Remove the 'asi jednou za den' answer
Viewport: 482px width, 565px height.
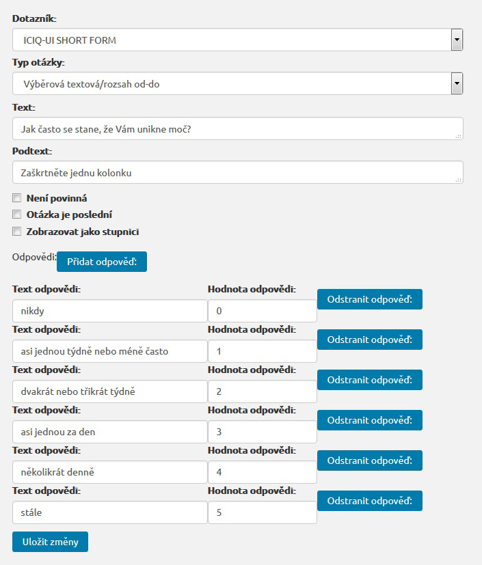[369, 420]
